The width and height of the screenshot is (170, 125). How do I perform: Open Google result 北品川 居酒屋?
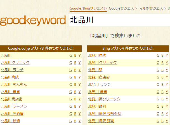12,114
